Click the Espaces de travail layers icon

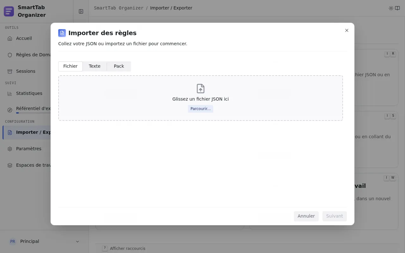pos(10,165)
